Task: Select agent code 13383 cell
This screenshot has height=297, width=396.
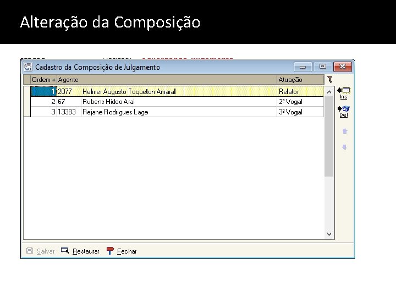Action: 69,112
